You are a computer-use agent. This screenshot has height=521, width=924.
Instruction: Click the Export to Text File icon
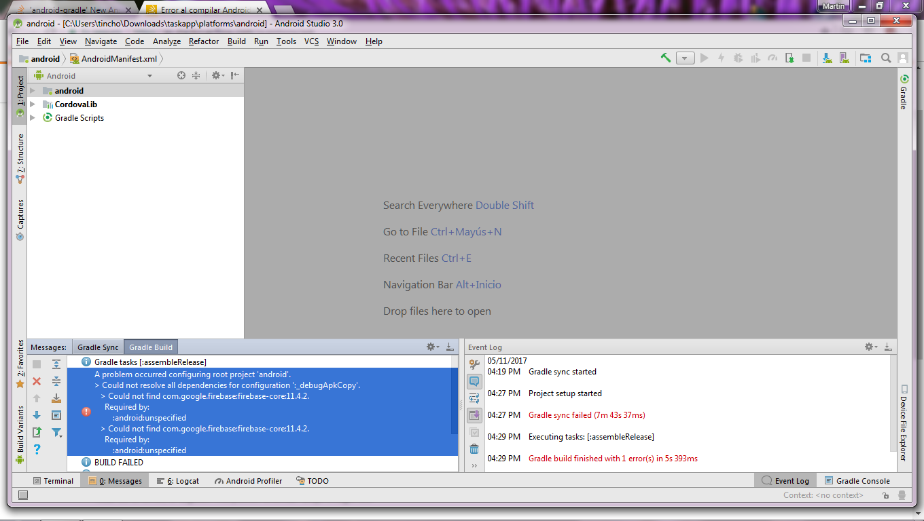pos(37,432)
